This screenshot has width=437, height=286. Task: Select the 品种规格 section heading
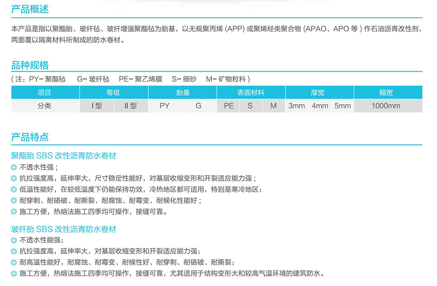[30, 66]
